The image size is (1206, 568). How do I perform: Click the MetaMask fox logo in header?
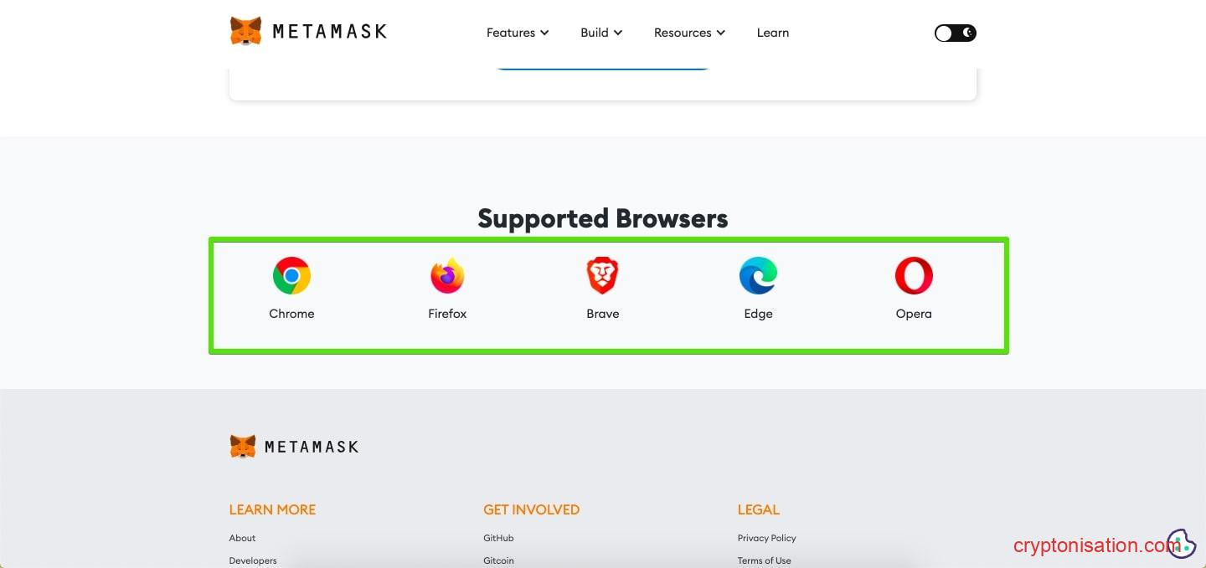coord(245,32)
